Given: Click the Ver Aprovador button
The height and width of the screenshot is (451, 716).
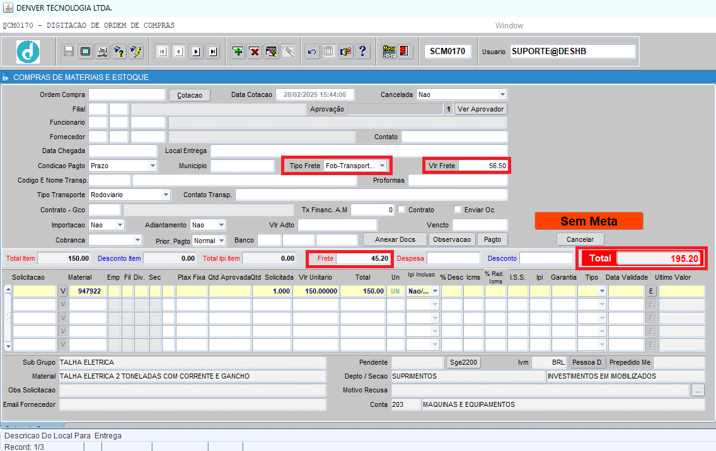Looking at the screenshot, I should [480, 109].
